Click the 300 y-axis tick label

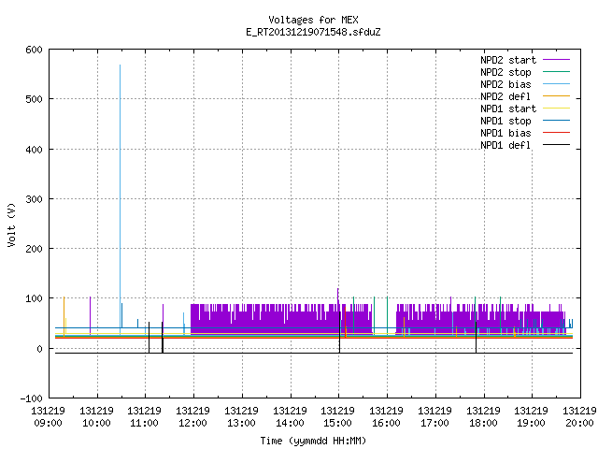(34, 199)
